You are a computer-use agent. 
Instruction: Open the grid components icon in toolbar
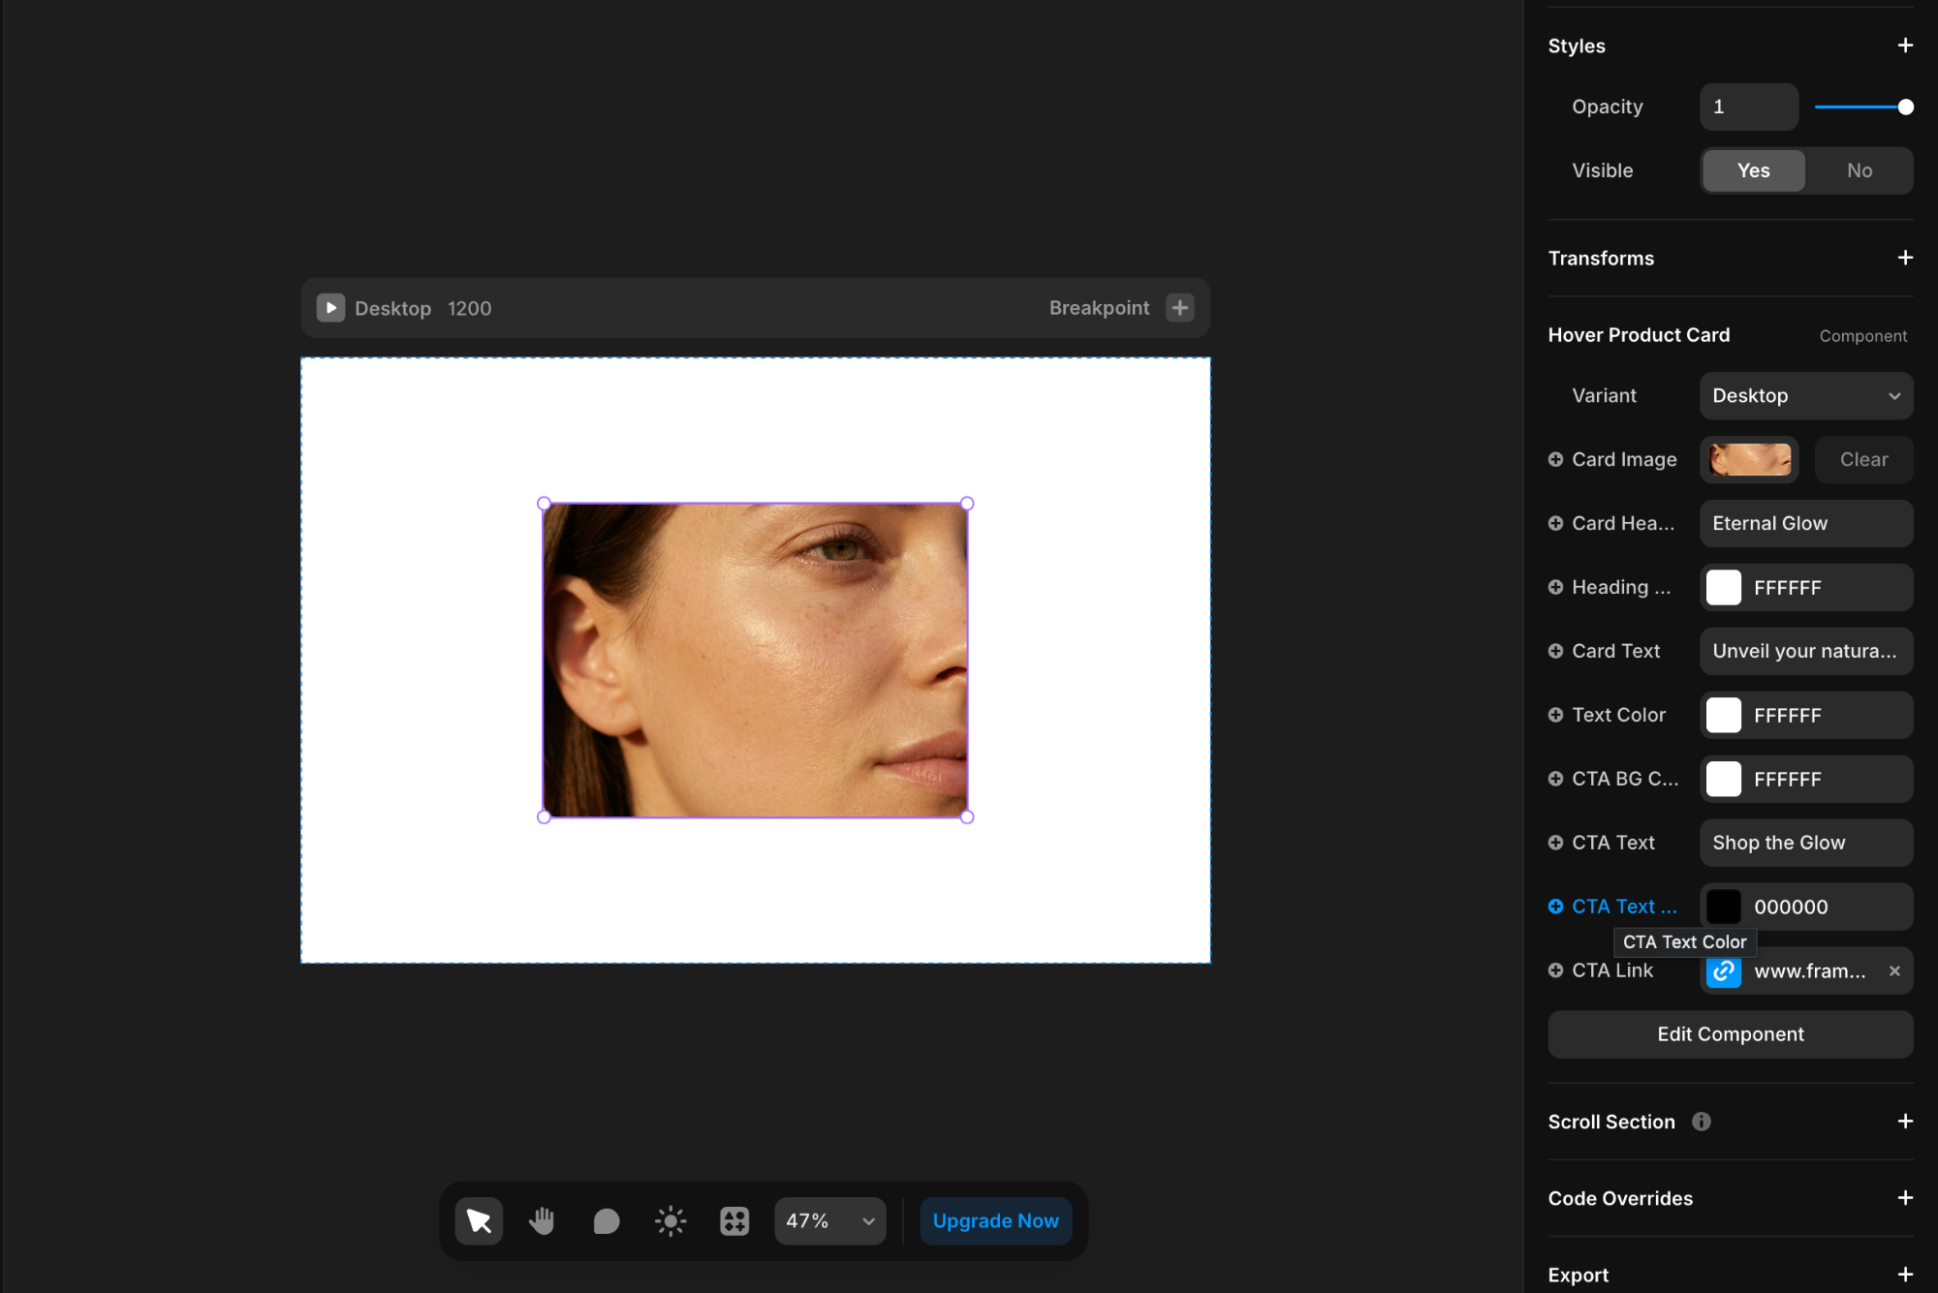[x=735, y=1221]
